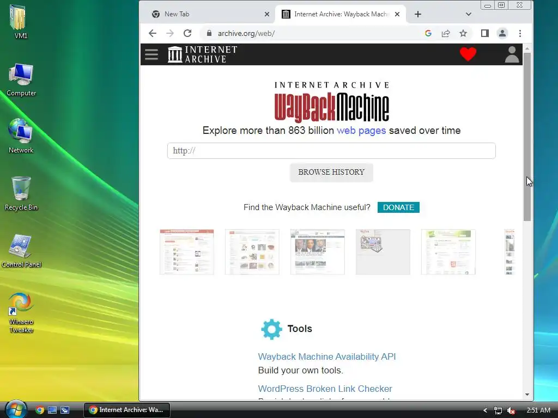The image size is (558, 418).
Task: Click the Google icon in address bar
Action: point(428,33)
